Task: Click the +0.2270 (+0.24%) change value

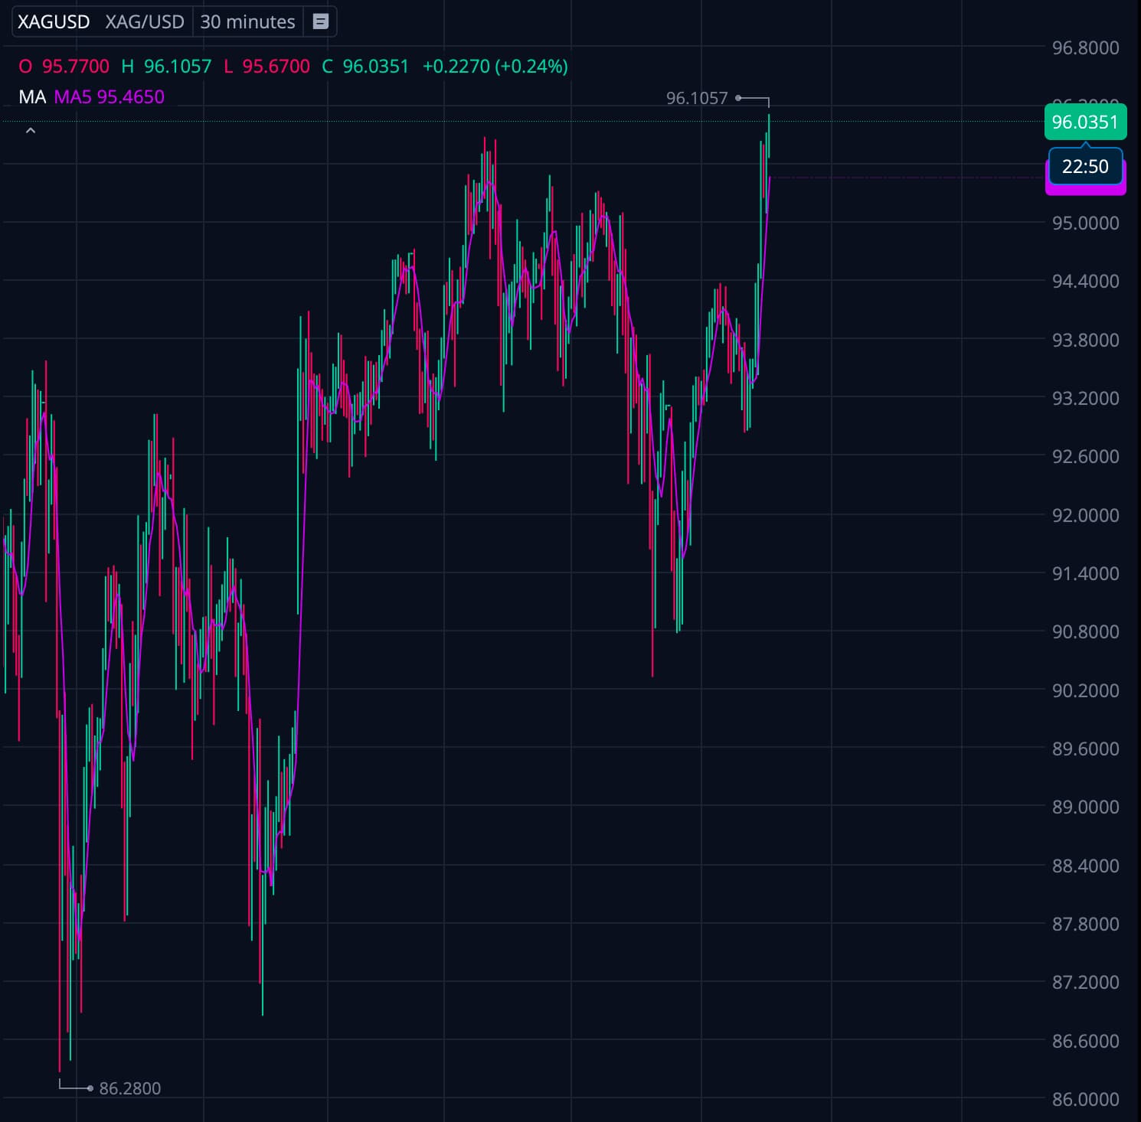Action: point(495,66)
